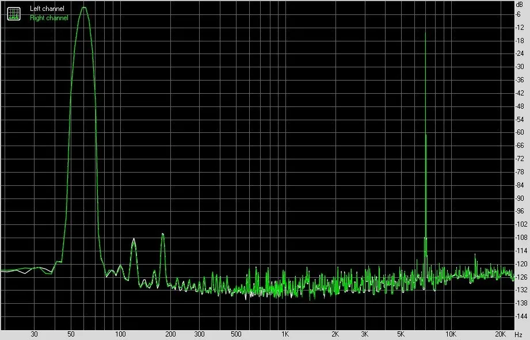Click the '300' frequency axis label
The height and width of the screenshot is (340, 530).
tap(200, 334)
